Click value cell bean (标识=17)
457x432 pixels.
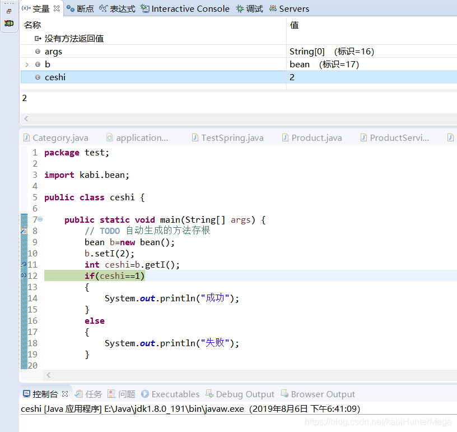coord(324,64)
